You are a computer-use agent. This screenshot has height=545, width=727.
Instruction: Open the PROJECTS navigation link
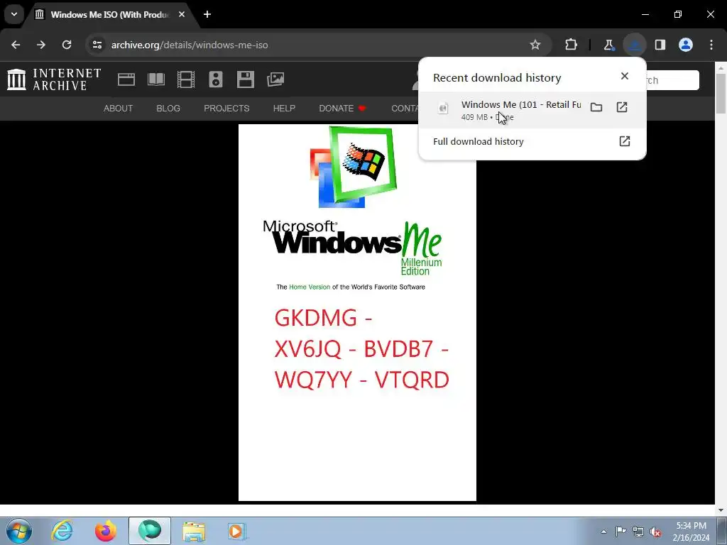click(x=226, y=109)
